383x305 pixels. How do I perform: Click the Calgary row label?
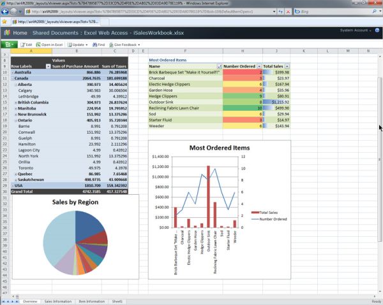coord(25,90)
